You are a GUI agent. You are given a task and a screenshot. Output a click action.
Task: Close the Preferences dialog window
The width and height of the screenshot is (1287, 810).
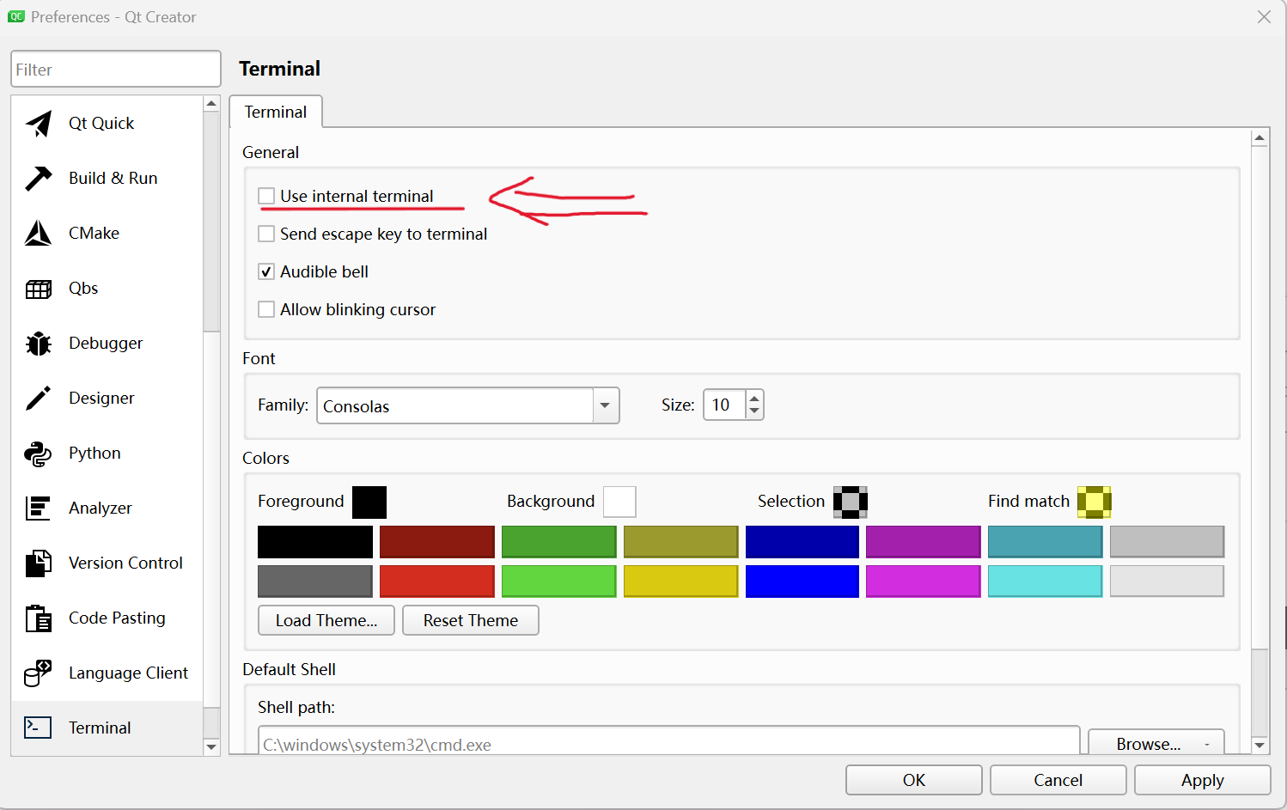(x=1264, y=17)
